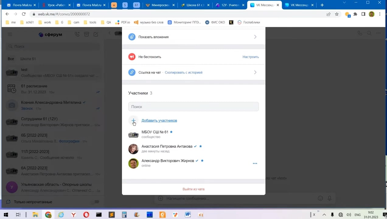387x219 pixels.
Task: Click the chat link chain icon
Action: click(x=132, y=72)
